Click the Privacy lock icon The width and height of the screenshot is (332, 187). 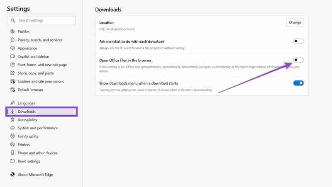[x=12, y=40]
